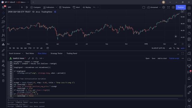Click Publish script link
The height and width of the screenshot is (108, 192).
(x=174, y=58)
